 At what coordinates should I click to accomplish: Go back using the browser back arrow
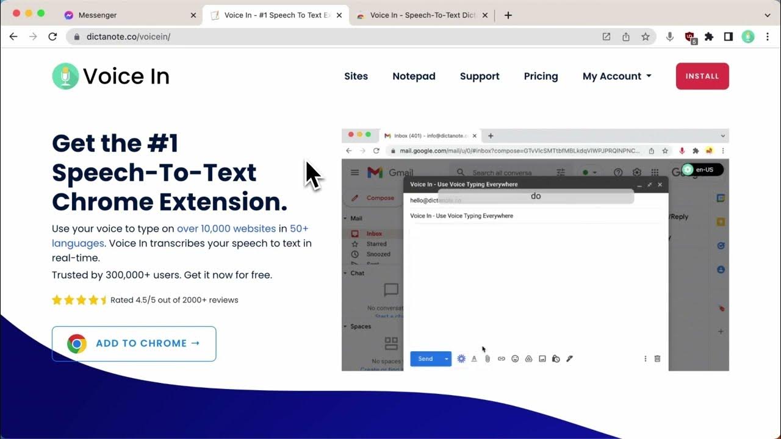pos(13,37)
